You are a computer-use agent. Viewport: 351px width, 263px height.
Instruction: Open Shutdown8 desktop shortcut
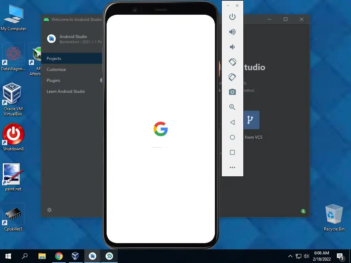click(13, 137)
